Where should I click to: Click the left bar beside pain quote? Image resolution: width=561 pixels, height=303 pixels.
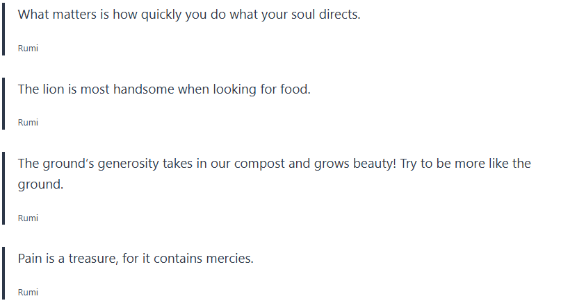click(3, 274)
